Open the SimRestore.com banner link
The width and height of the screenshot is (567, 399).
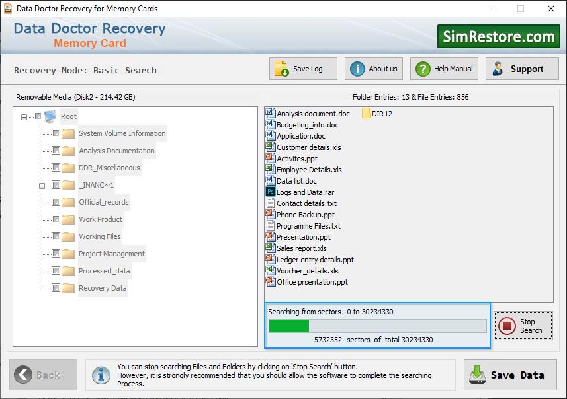(x=499, y=36)
